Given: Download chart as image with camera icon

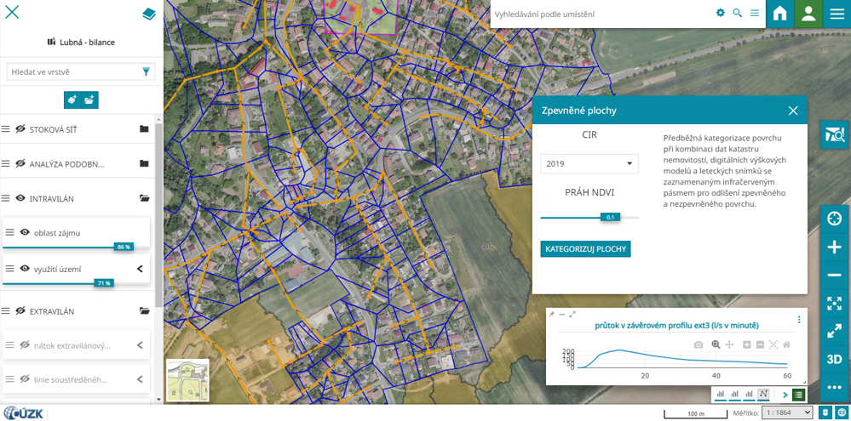Looking at the screenshot, I should [699, 344].
